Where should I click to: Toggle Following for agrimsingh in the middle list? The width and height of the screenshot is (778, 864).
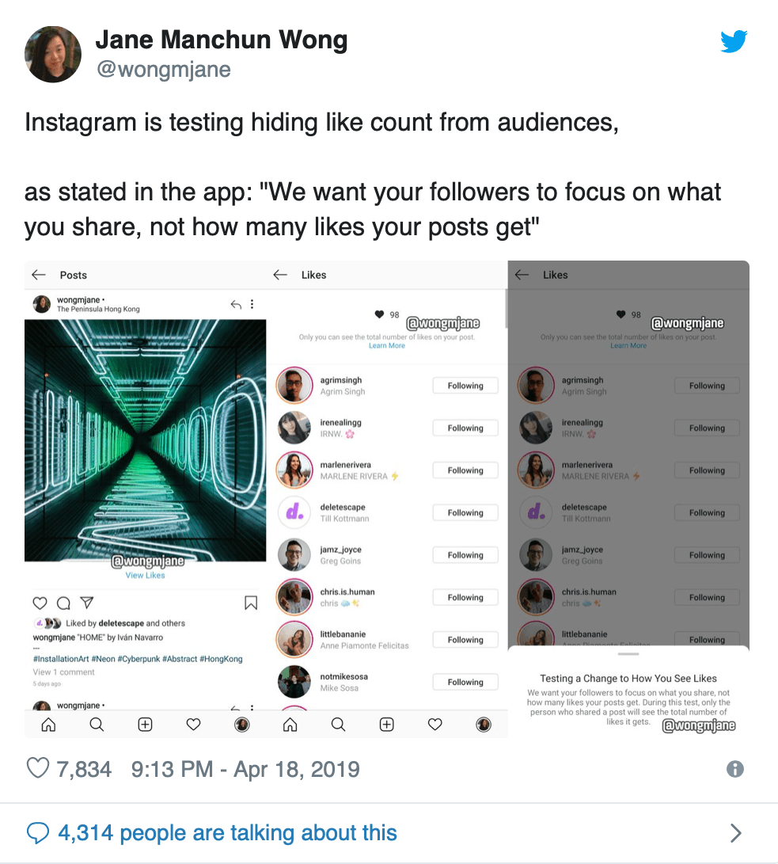465,386
